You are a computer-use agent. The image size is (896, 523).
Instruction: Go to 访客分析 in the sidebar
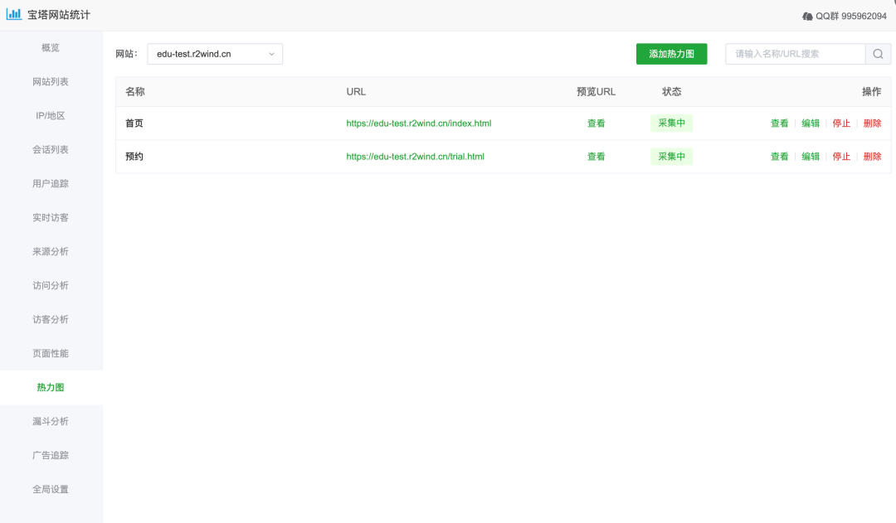click(51, 320)
